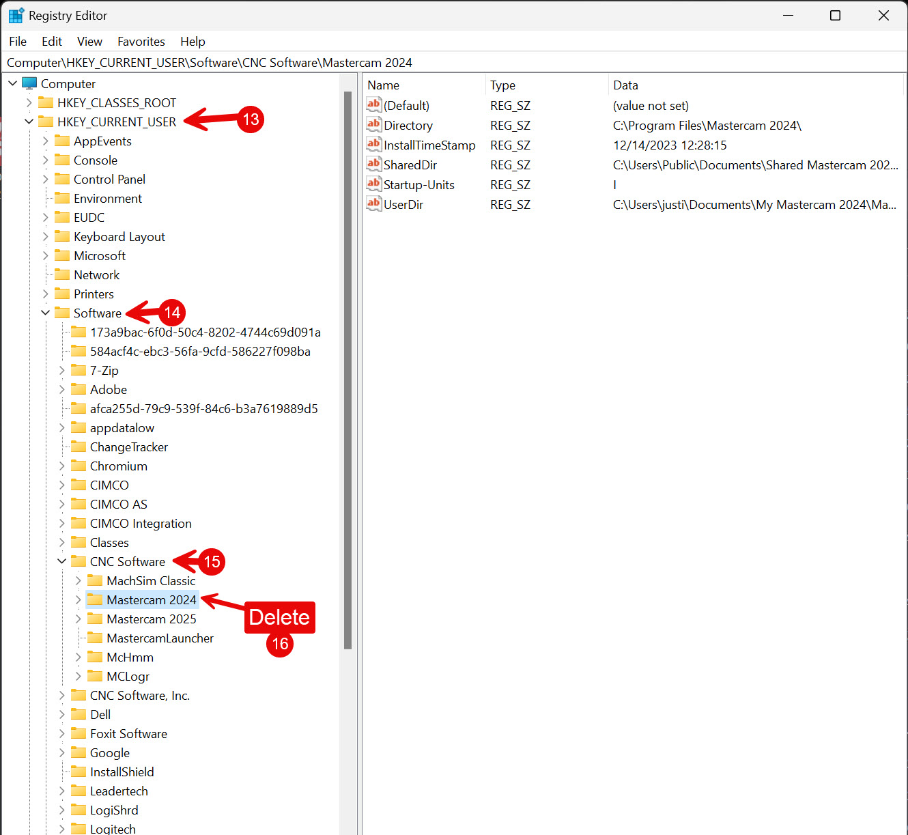The height and width of the screenshot is (835, 908).
Task: Click the string value icon beside UserDir
Action: (x=374, y=203)
